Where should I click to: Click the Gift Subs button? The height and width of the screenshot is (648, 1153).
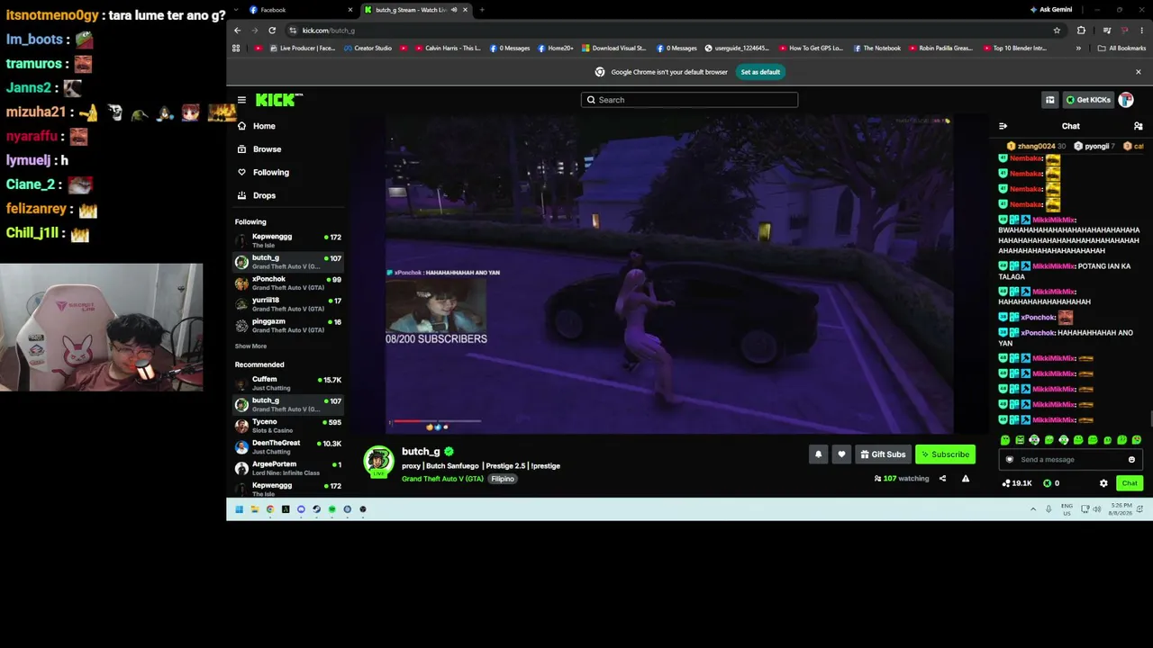click(x=883, y=454)
